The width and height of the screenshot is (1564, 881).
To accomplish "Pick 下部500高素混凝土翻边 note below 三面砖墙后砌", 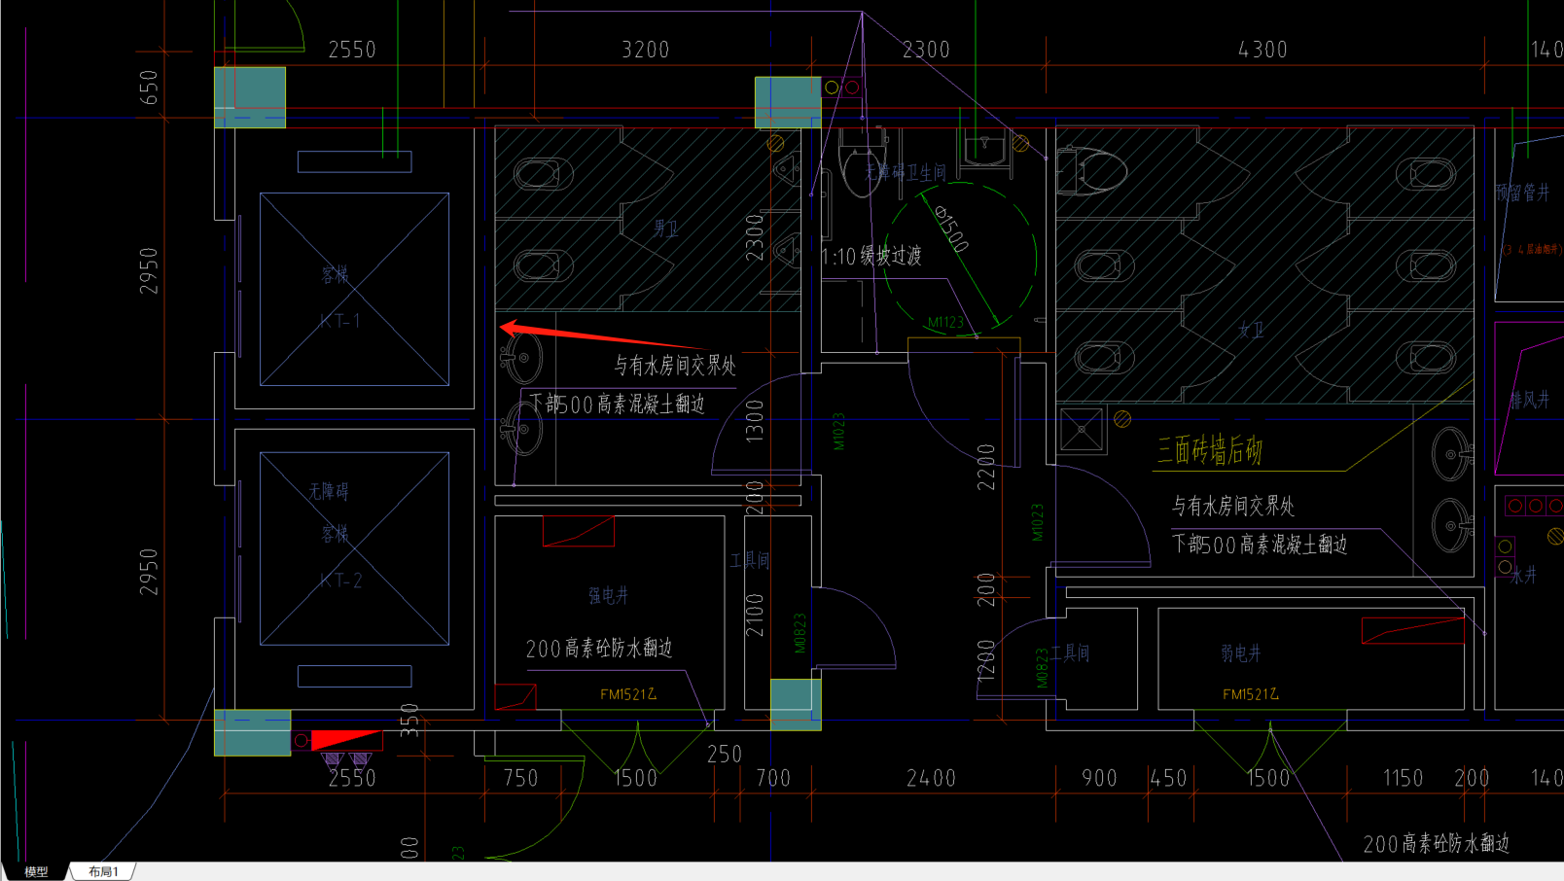I will (x=1260, y=545).
